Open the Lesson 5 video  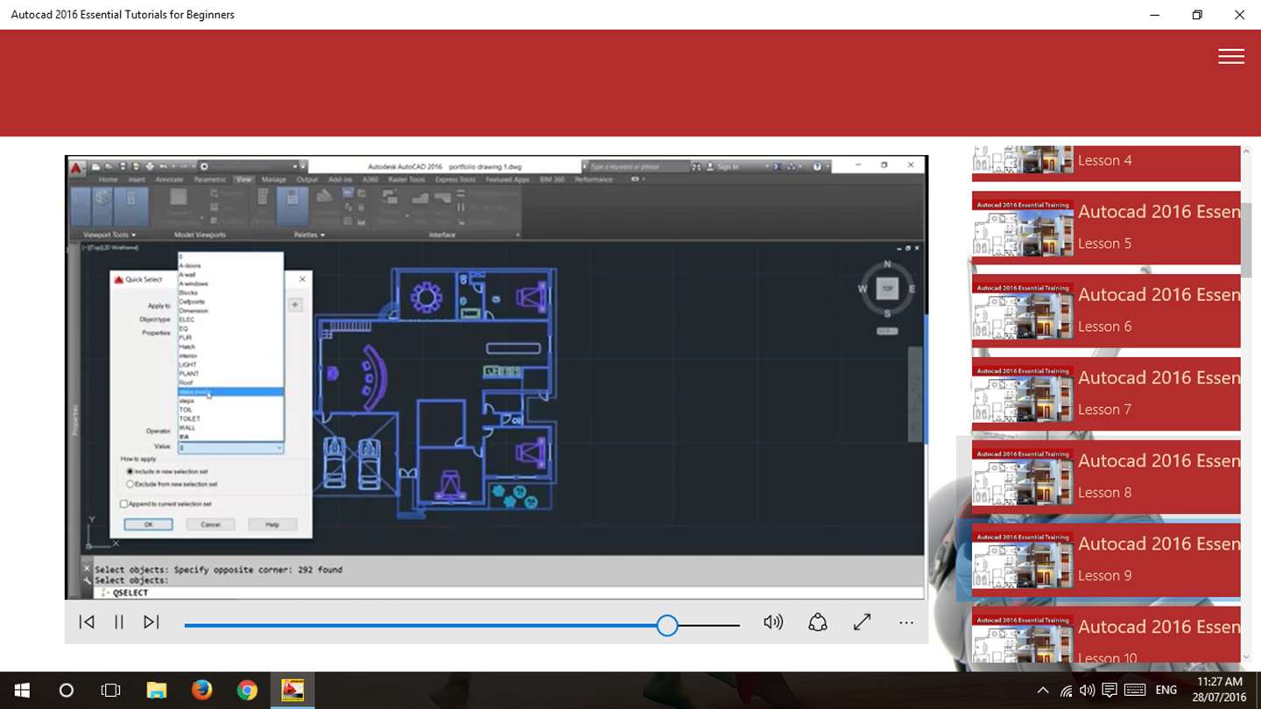[x=1106, y=228]
